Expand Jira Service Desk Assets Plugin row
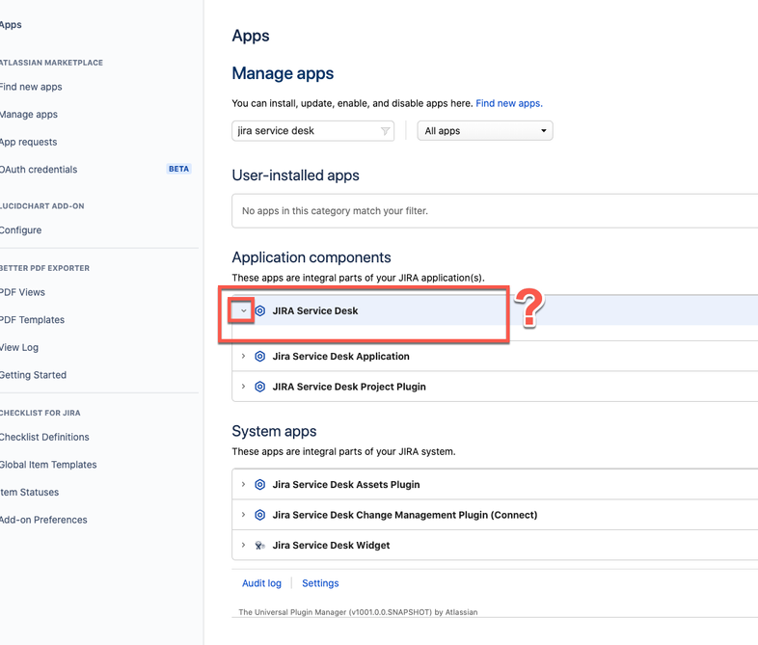The image size is (758, 645). pos(244,484)
